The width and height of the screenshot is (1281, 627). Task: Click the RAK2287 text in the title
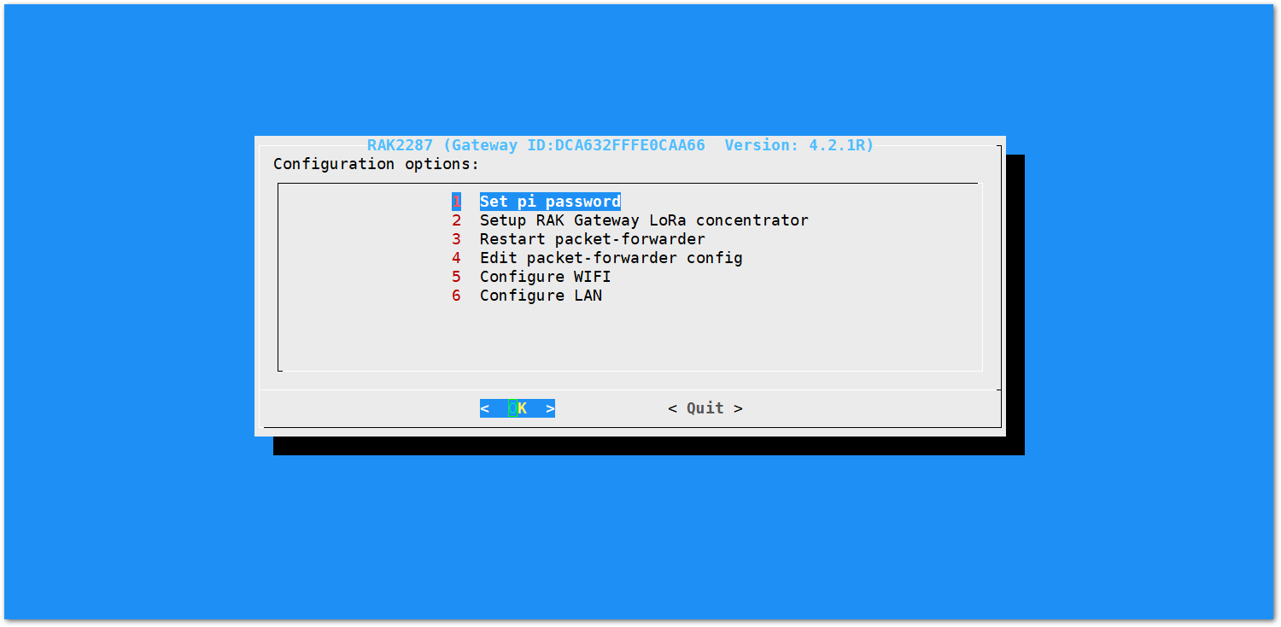pos(400,145)
